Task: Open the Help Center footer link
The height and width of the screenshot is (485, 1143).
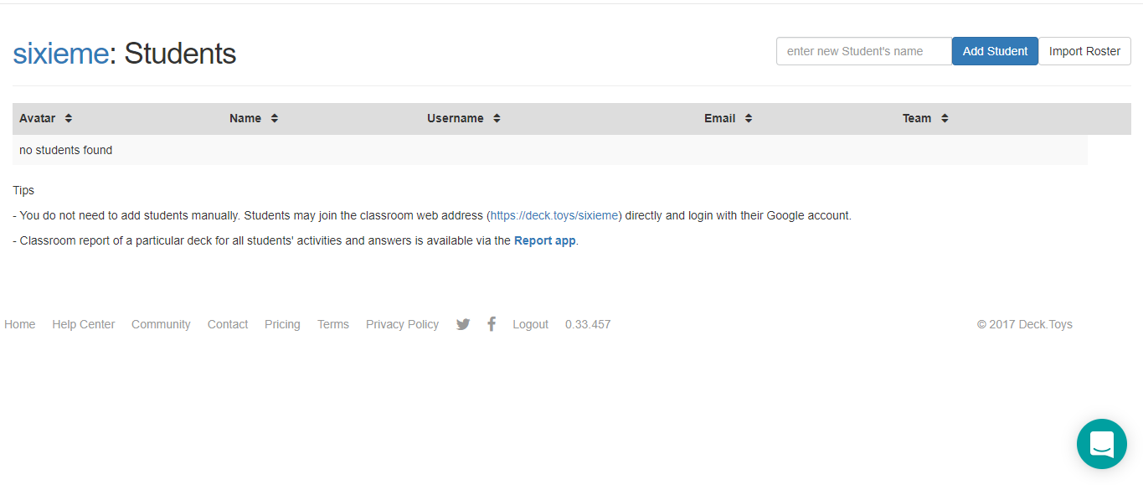Action: (84, 324)
